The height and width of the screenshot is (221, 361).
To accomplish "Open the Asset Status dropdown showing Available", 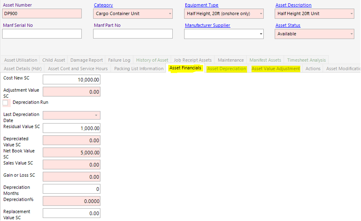I will point(351,34).
